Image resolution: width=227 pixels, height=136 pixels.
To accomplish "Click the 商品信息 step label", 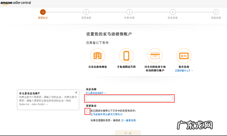I will (x=216, y=18).
